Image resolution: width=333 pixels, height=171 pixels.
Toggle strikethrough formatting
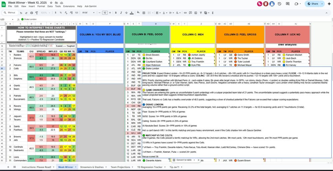click(126, 13)
